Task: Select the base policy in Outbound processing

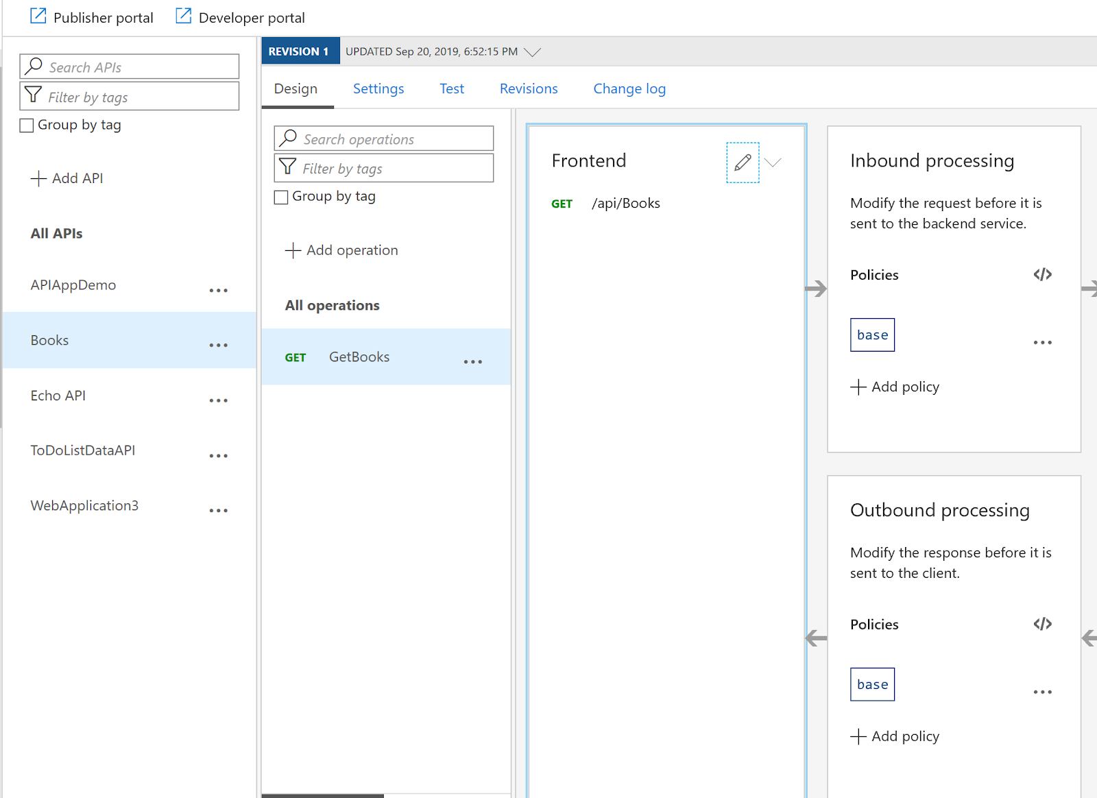Action: [871, 684]
